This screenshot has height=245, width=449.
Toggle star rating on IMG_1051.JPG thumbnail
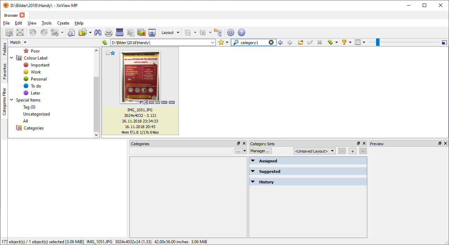coord(113,53)
